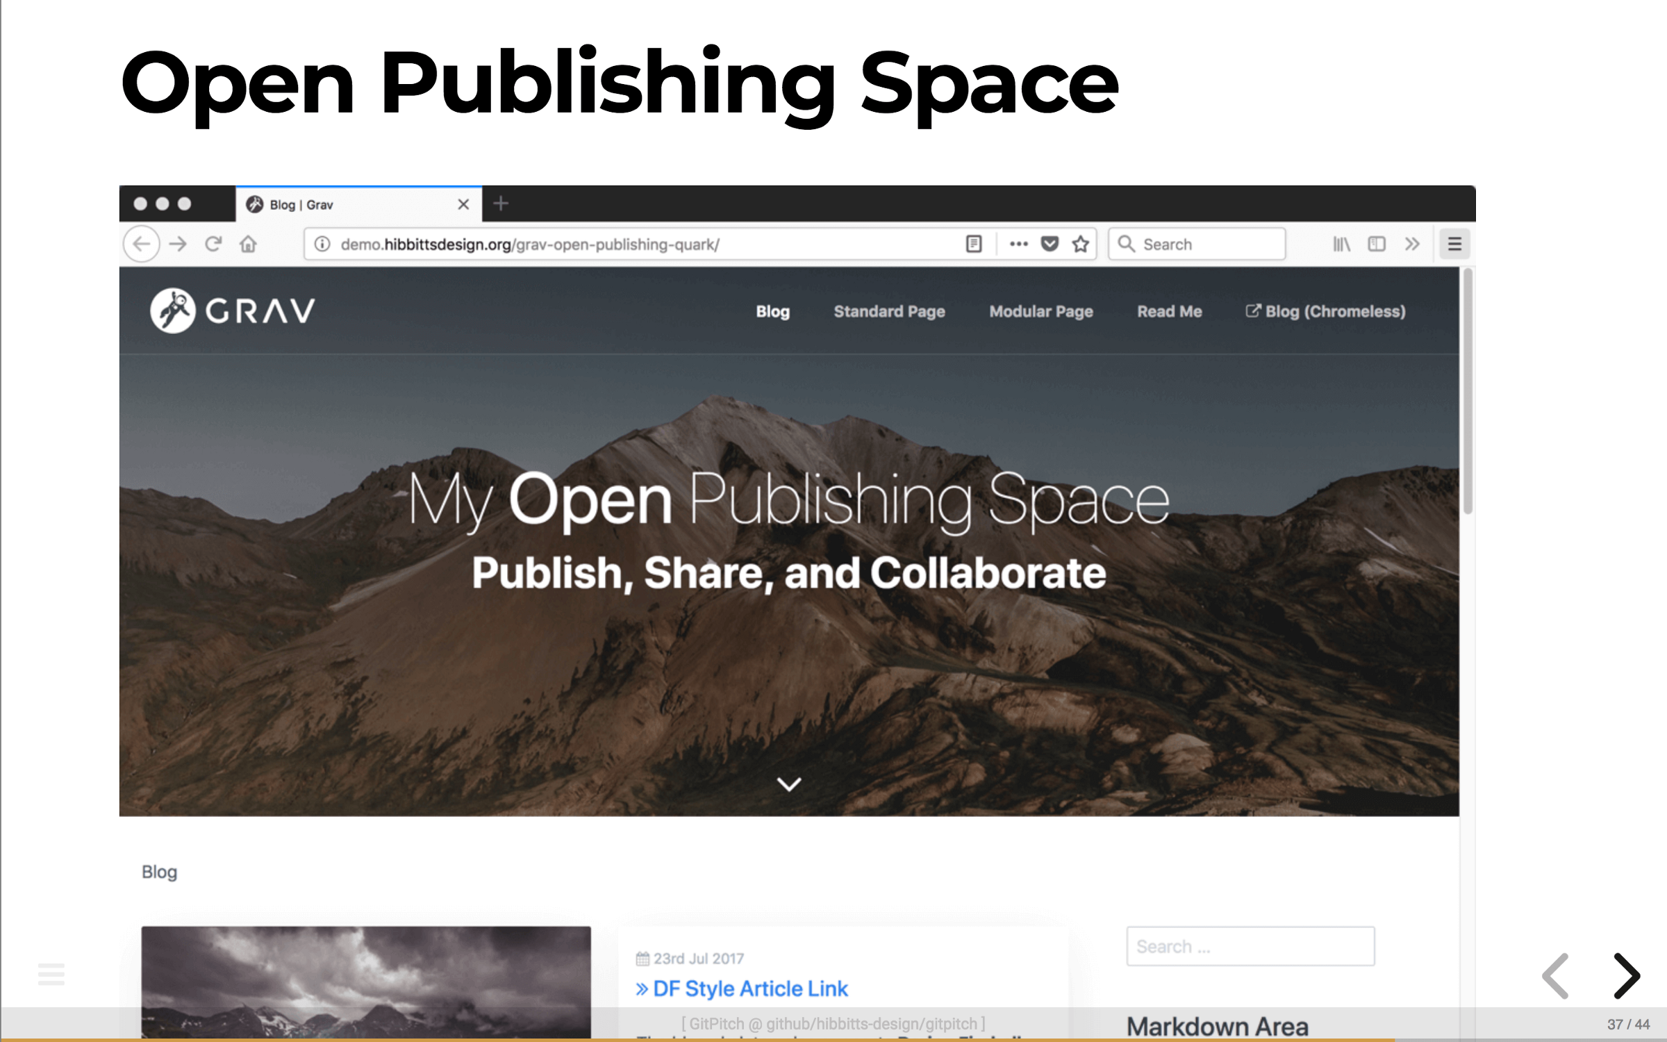Open Modular Page in Grav navigation

(1040, 311)
